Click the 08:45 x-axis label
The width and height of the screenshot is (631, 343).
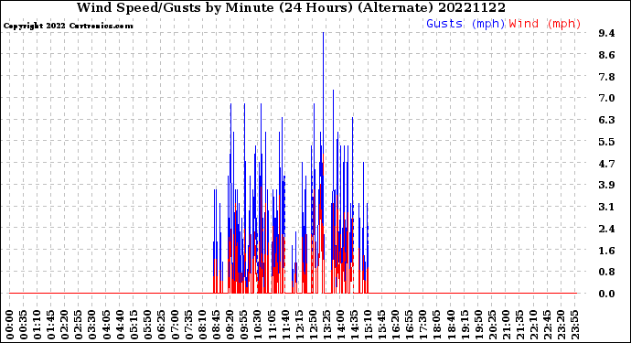216,325
